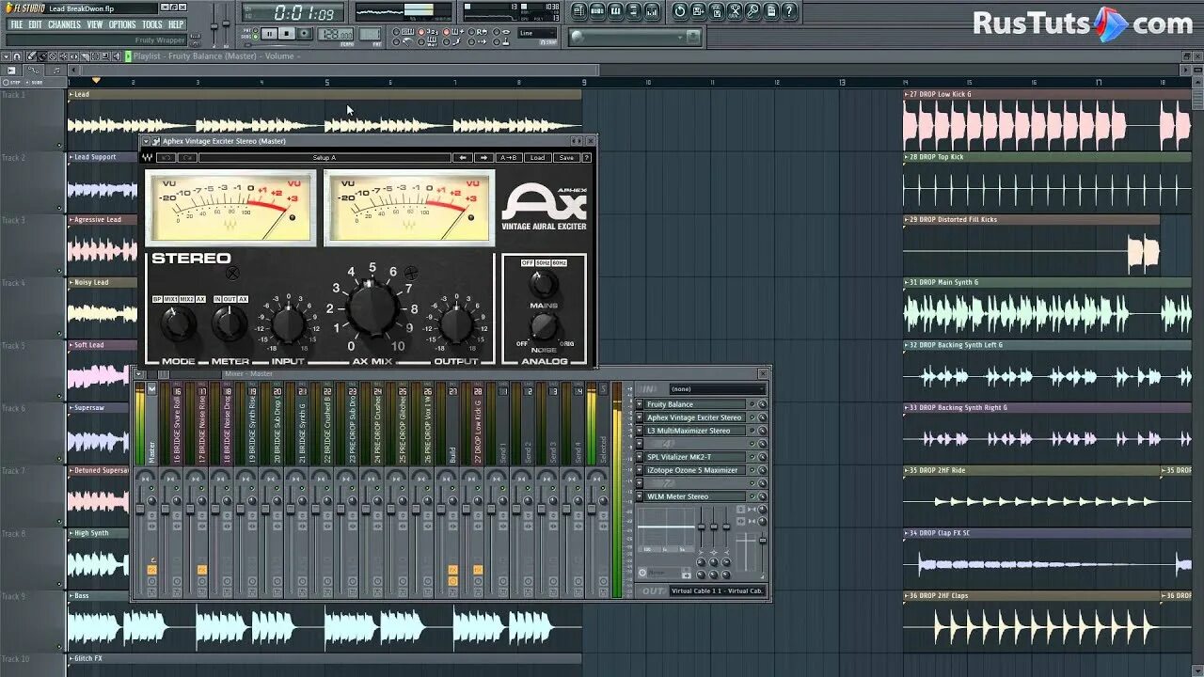Click mix level knob of WLM Meter slot
The height and width of the screenshot is (677, 1204).
pyautogui.click(x=763, y=496)
